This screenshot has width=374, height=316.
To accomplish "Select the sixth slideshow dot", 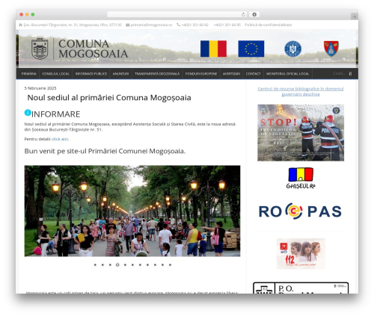I will point(132,264).
